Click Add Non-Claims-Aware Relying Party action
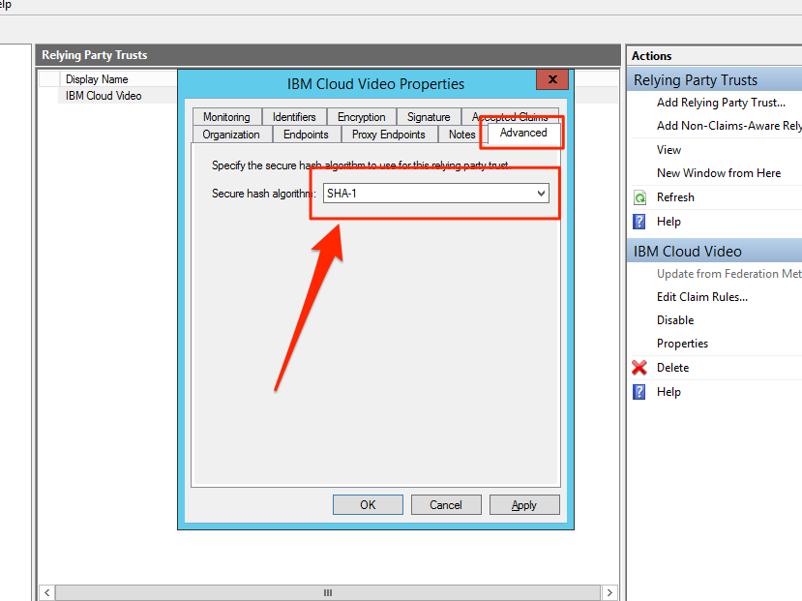Viewport: 802px width, 601px height. (x=729, y=126)
